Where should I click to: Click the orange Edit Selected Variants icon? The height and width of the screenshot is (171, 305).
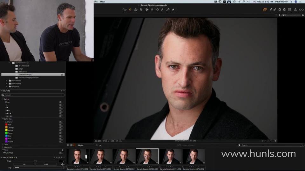pyautogui.click(x=265, y=9)
